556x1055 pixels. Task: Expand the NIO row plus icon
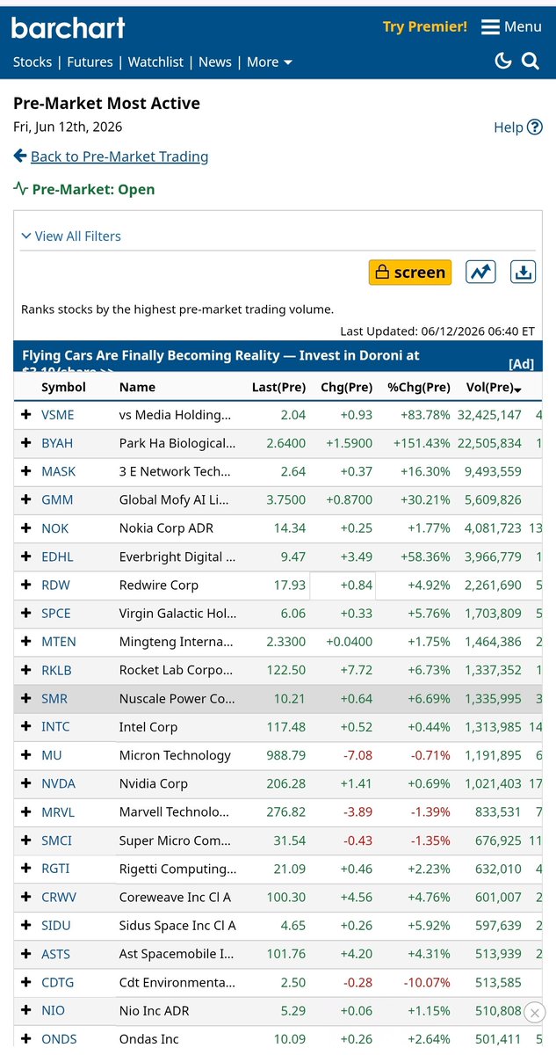coord(26,1011)
